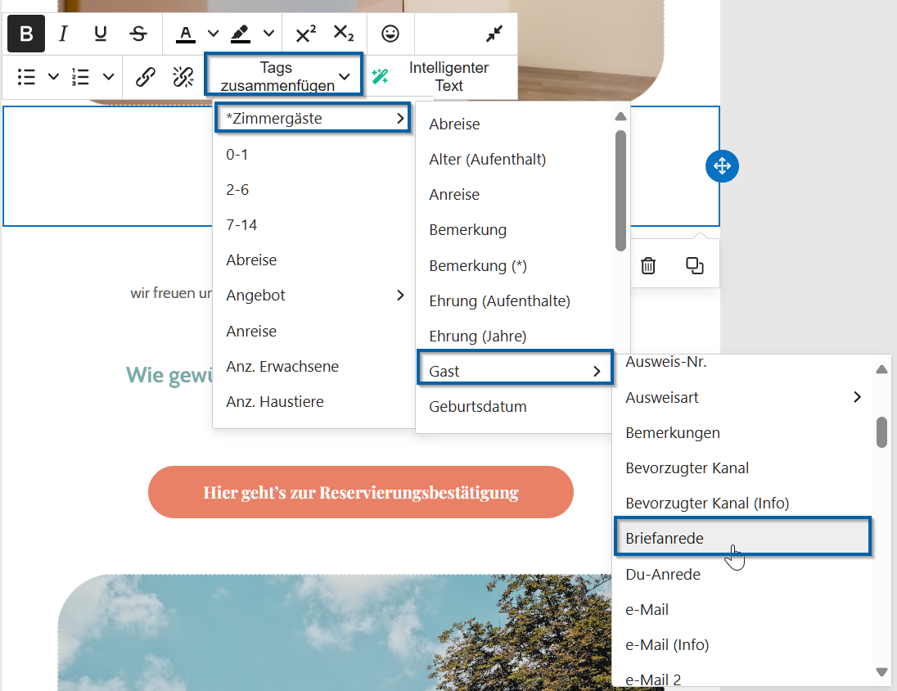Toggle bold formatting

point(26,34)
